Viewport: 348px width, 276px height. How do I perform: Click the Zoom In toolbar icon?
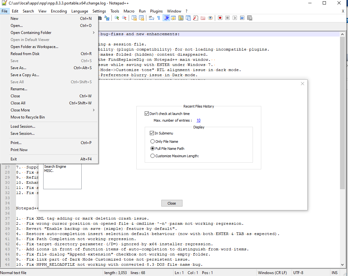[x=117, y=18]
